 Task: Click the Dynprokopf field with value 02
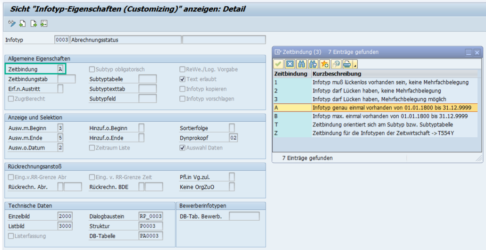tap(233, 138)
